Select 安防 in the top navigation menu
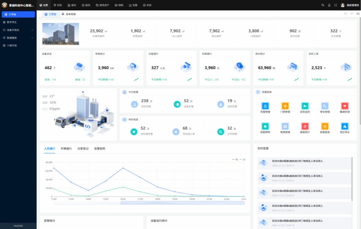Screen dimensions: 361x229 (x=57, y=5)
